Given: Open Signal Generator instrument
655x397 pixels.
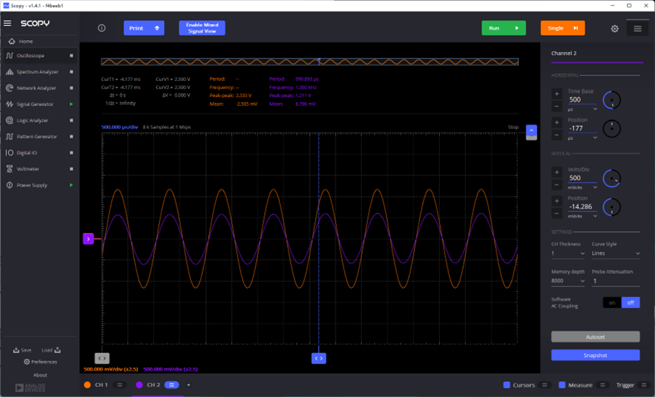Looking at the screenshot, I should 35,104.
